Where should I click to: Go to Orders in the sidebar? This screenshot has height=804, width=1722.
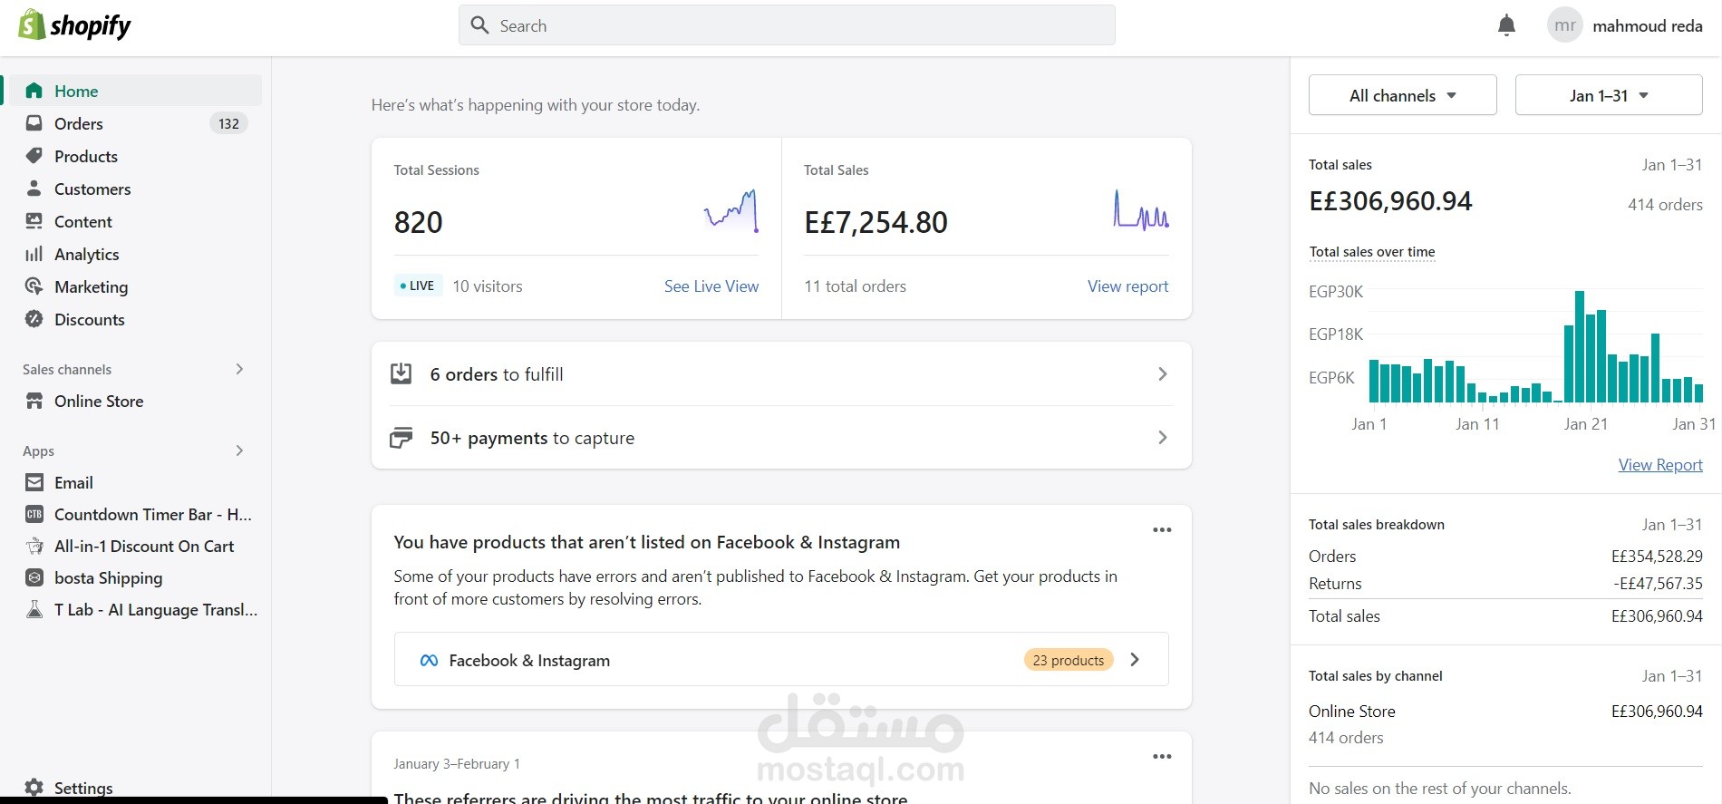[x=79, y=123]
